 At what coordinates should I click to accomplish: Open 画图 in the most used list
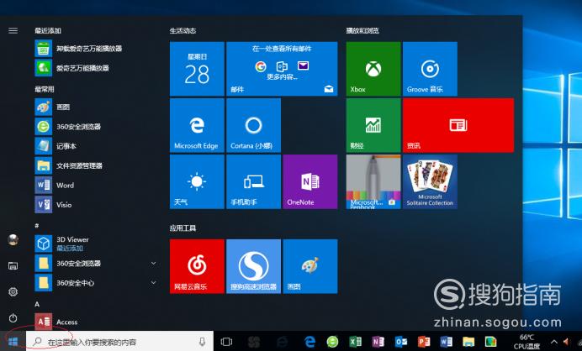pyautogui.click(x=97, y=107)
